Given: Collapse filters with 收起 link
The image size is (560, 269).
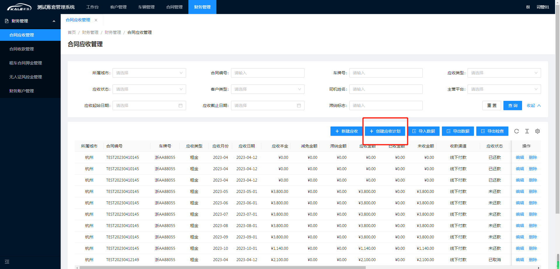Looking at the screenshot, I should (534, 106).
